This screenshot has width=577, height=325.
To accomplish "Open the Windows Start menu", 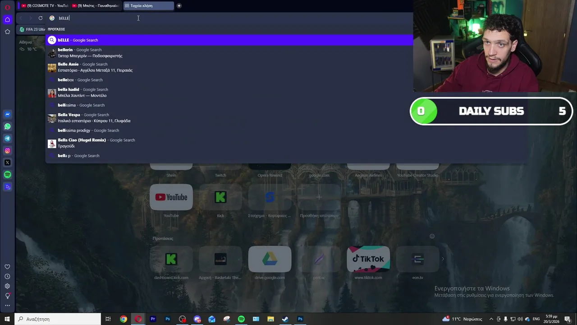I will (x=7, y=319).
